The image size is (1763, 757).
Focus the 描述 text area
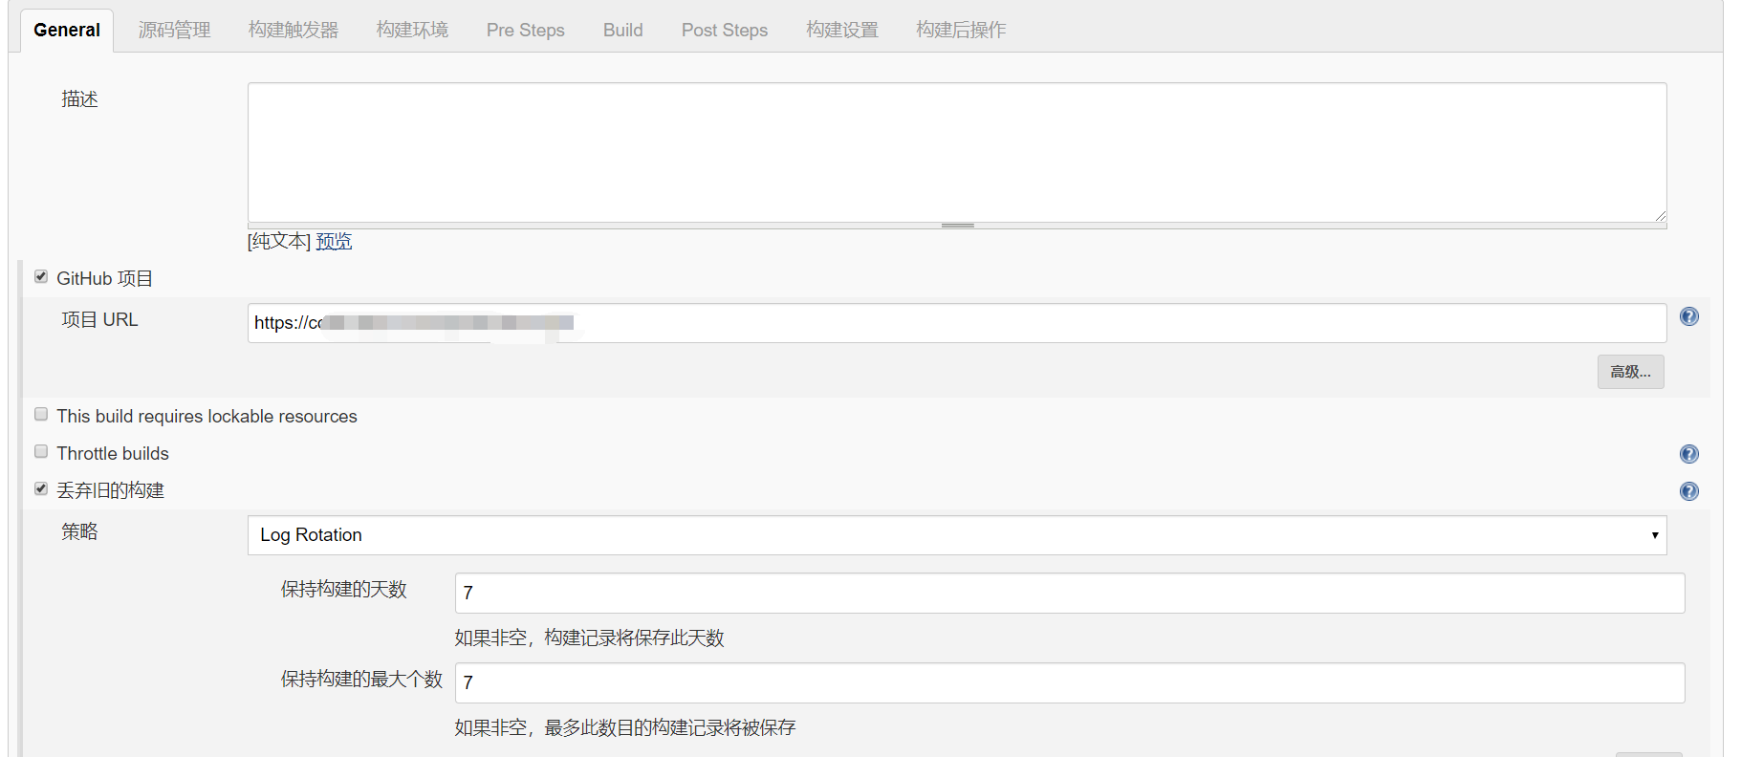pyautogui.click(x=957, y=153)
